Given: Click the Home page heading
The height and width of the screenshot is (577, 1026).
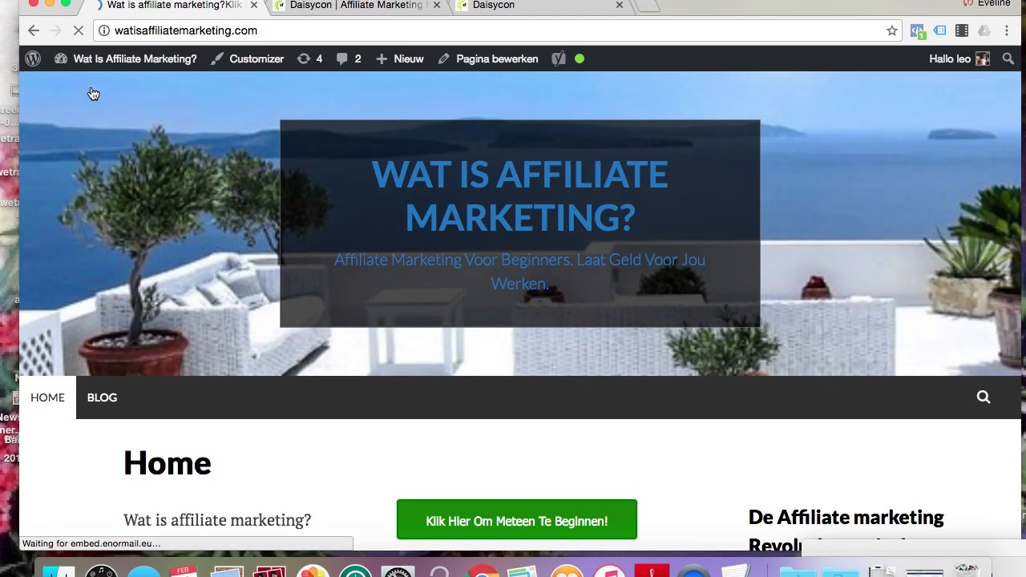Looking at the screenshot, I should (168, 463).
